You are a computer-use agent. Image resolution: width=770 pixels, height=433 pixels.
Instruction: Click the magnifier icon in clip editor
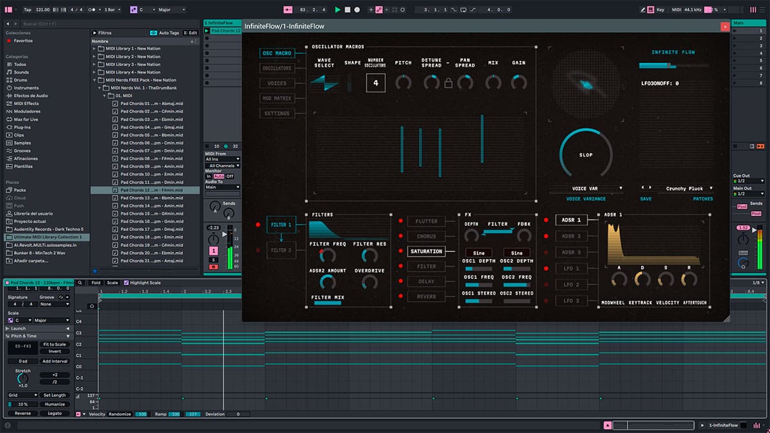tap(80, 283)
